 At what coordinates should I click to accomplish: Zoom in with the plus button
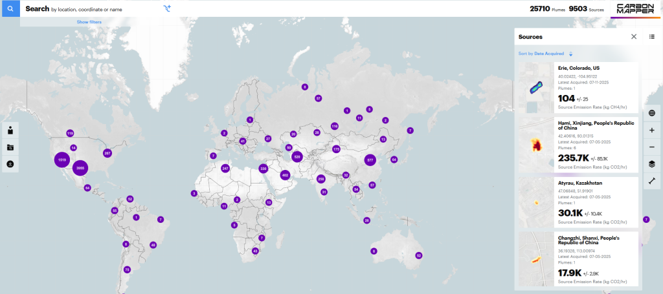tap(651, 130)
